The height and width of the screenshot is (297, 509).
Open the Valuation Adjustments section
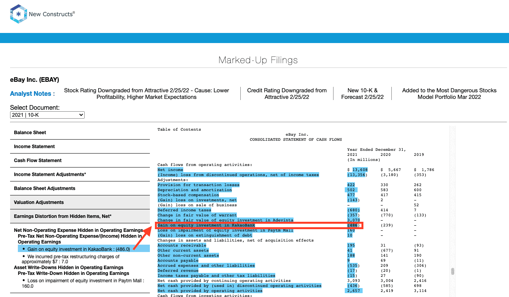tap(80, 202)
